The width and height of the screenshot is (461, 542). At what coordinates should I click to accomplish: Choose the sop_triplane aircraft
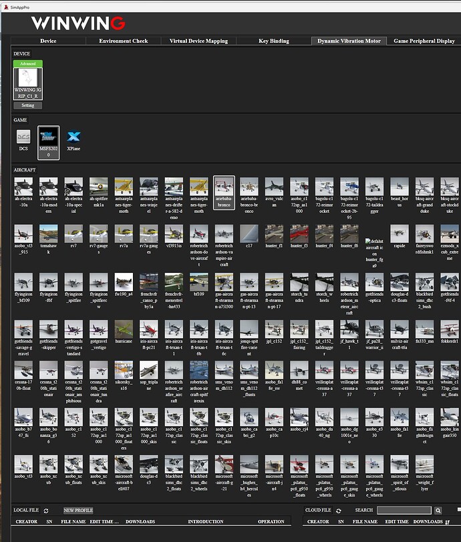pyautogui.click(x=149, y=370)
